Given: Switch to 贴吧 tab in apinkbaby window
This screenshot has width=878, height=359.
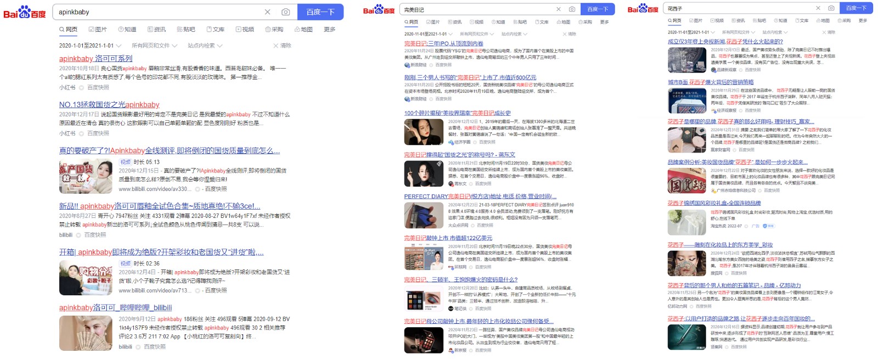Looking at the screenshot, I should coord(186,30).
